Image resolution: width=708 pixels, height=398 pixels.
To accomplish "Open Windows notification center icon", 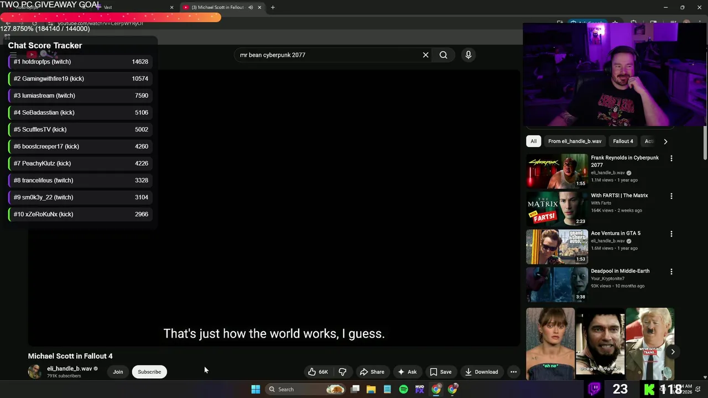I will (698, 389).
